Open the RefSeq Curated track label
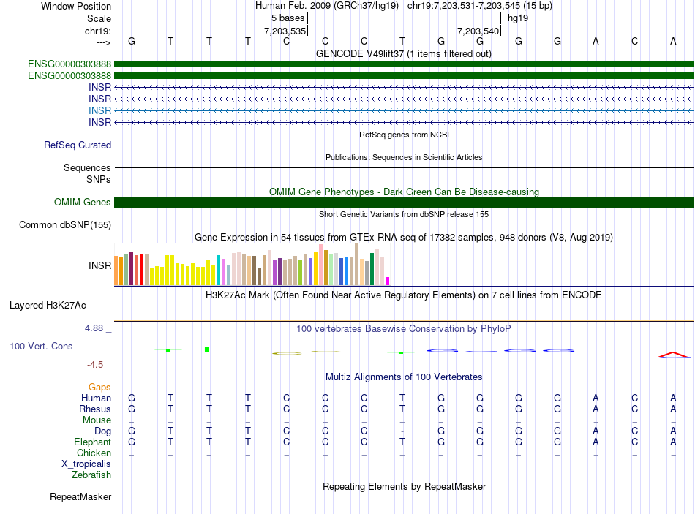This screenshot has width=695, height=514. (78, 145)
